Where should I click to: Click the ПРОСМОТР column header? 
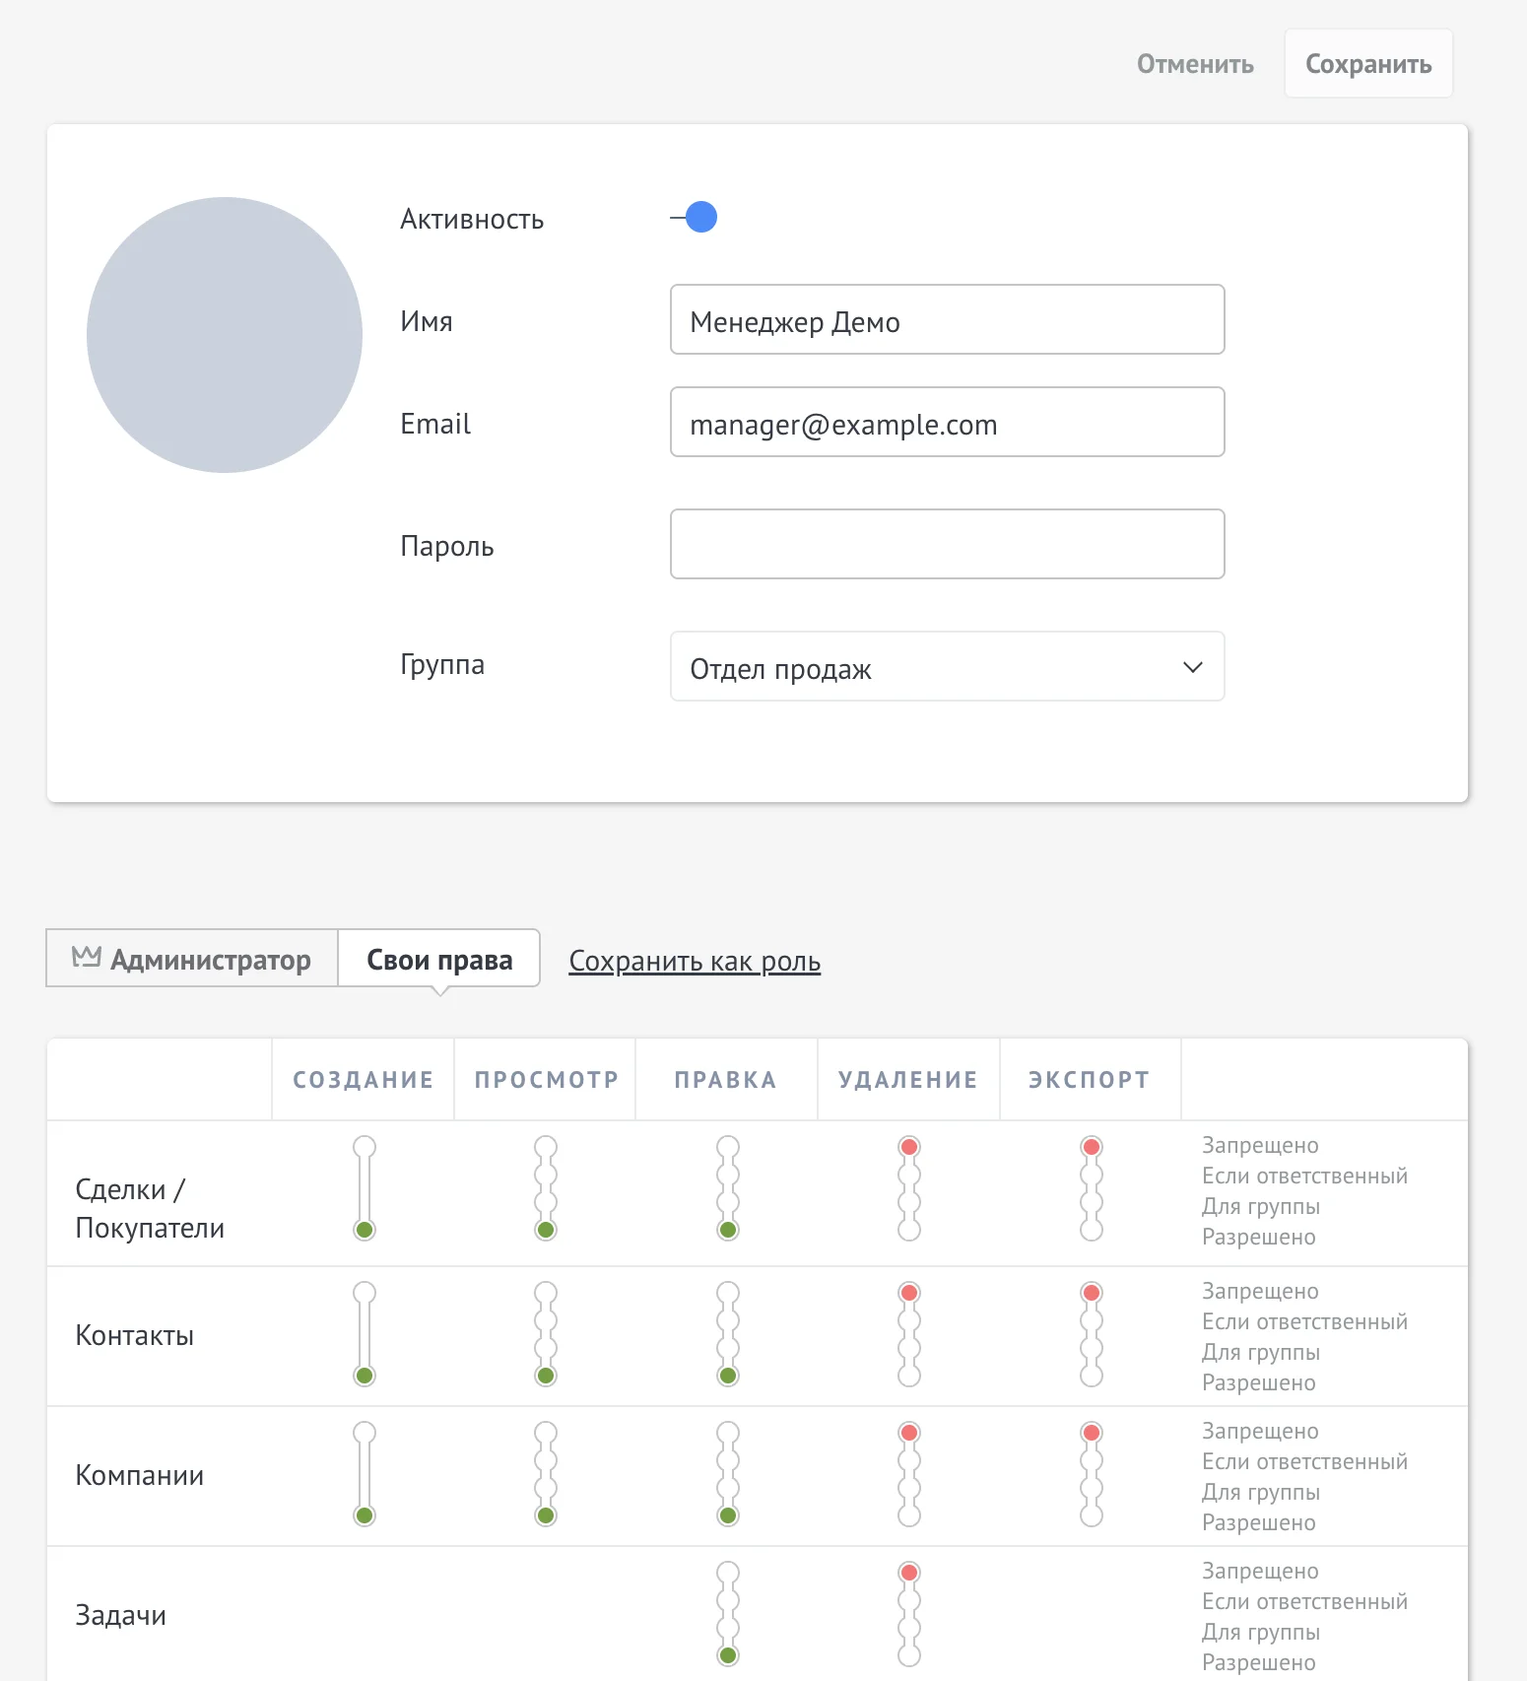547,1080
